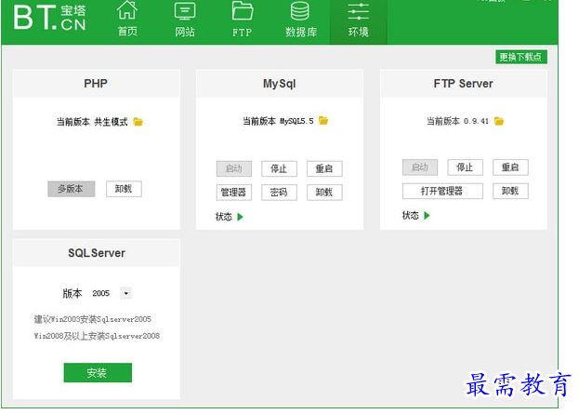Click the 当前版本 0.9.41 text
This screenshot has height=414, width=579.
tap(458, 121)
